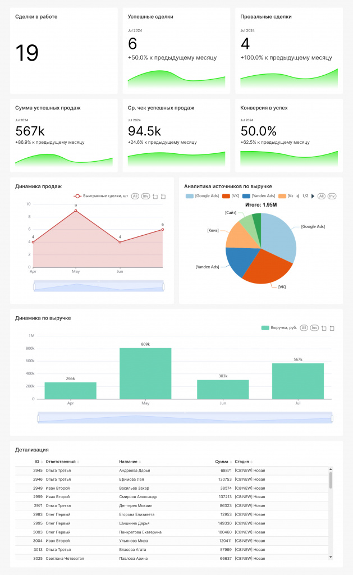Toggle the Выигранные сделки, шт legend series
353x575 pixels.
tap(102, 196)
